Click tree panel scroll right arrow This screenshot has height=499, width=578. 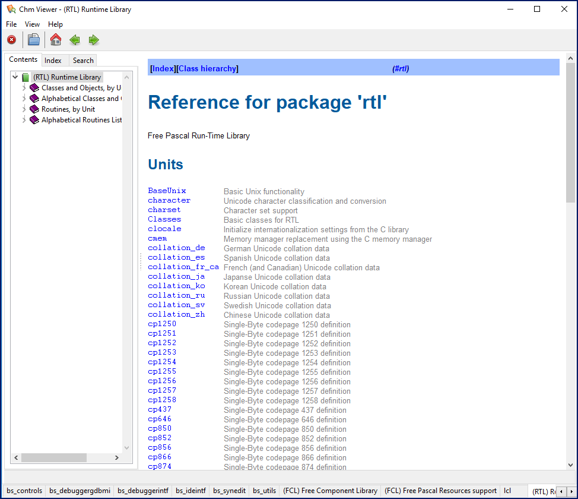pyautogui.click(x=117, y=457)
